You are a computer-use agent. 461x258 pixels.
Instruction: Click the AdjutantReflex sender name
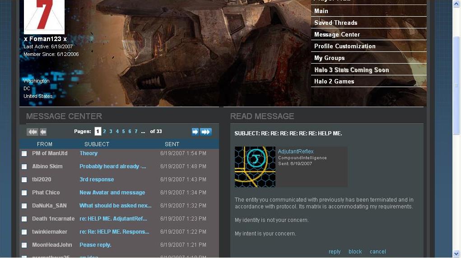[x=296, y=152]
